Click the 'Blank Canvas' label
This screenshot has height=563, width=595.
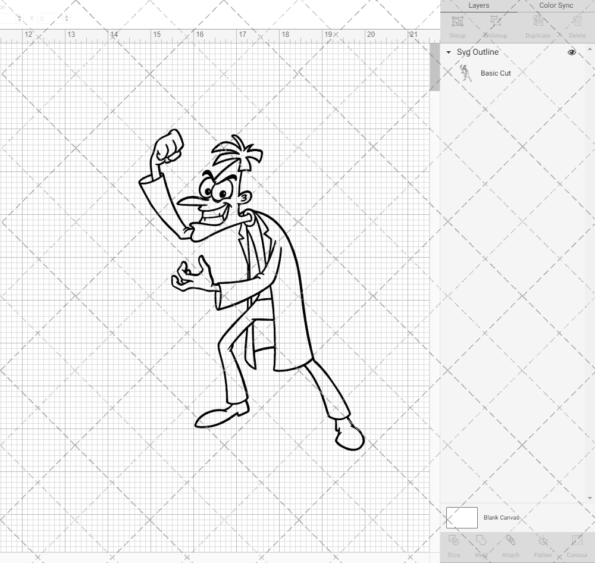click(x=501, y=517)
